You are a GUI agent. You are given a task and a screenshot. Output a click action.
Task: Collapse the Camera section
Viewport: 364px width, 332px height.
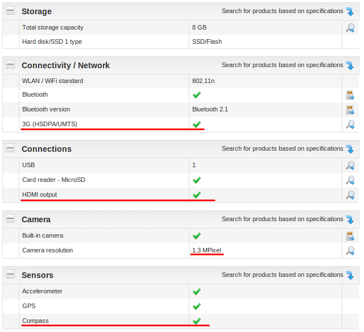(10, 219)
